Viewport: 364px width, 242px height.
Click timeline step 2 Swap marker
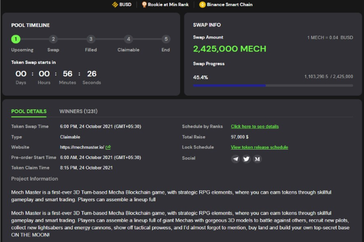pyautogui.click(x=53, y=39)
